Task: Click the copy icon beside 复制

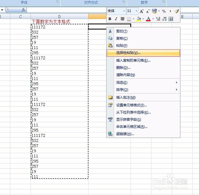Action: click(110, 38)
